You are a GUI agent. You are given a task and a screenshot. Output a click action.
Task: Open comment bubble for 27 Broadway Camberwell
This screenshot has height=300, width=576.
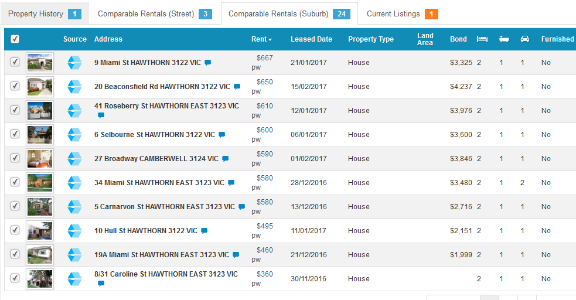pyautogui.click(x=225, y=159)
